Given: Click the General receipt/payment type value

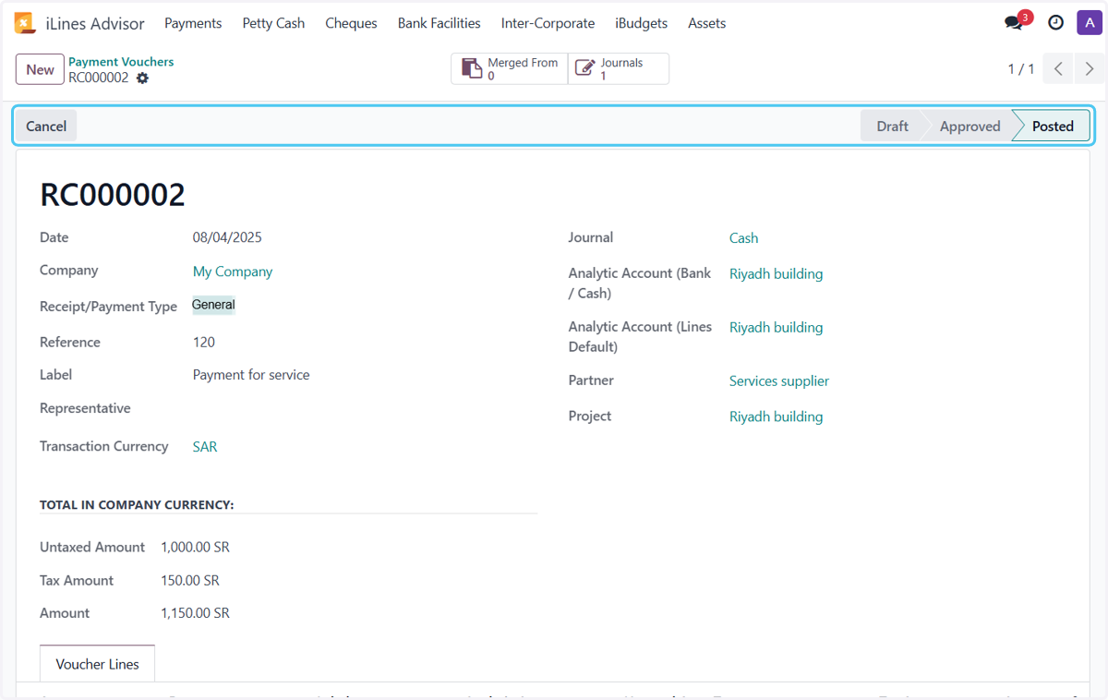Looking at the screenshot, I should [213, 305].
